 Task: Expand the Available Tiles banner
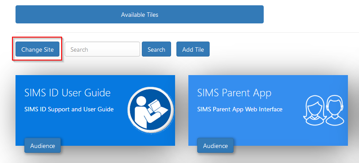click(140, 15)
